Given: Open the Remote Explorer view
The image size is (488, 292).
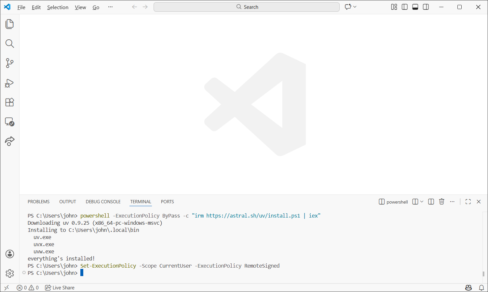Looking at the screenshot, I should 10,122.
